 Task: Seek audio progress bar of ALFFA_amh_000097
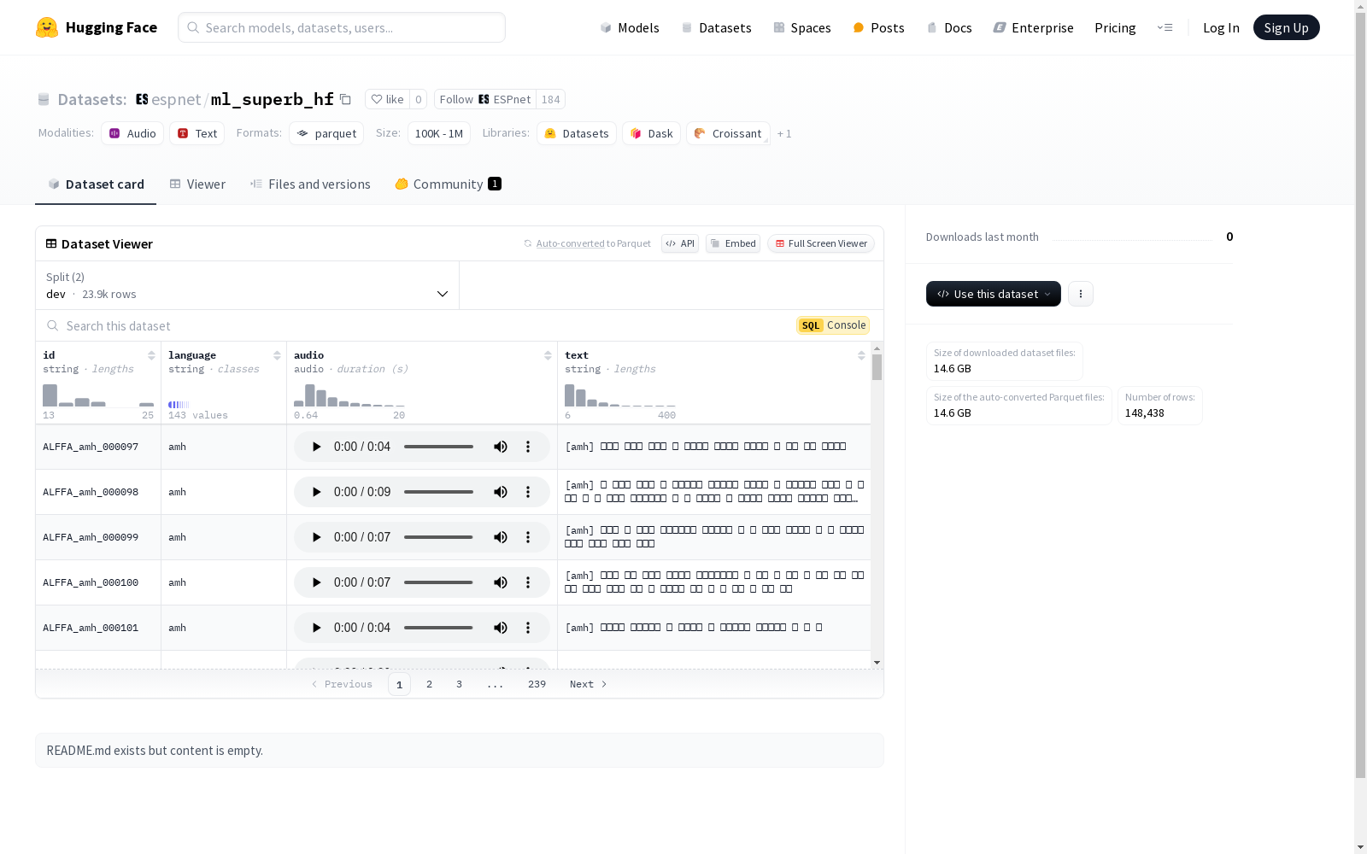(x=438, y=447)
